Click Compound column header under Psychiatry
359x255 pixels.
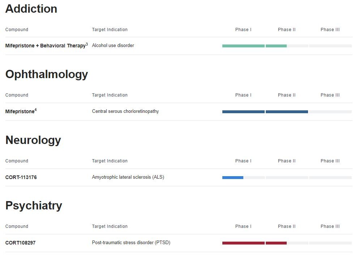click(x=17, y=226)
